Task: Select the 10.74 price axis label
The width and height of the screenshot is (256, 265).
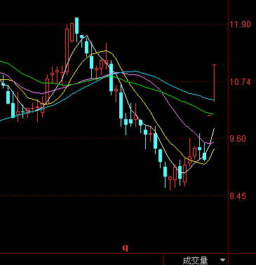Action: 240,82
